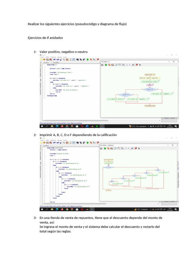Select the FinAlgoritmo node in the If flowchart
Screen dimensions: 195x260
tap(150, 106)
